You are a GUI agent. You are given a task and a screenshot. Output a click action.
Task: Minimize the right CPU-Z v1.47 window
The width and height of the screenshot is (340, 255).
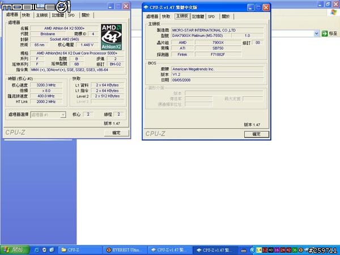coord(250,7)
